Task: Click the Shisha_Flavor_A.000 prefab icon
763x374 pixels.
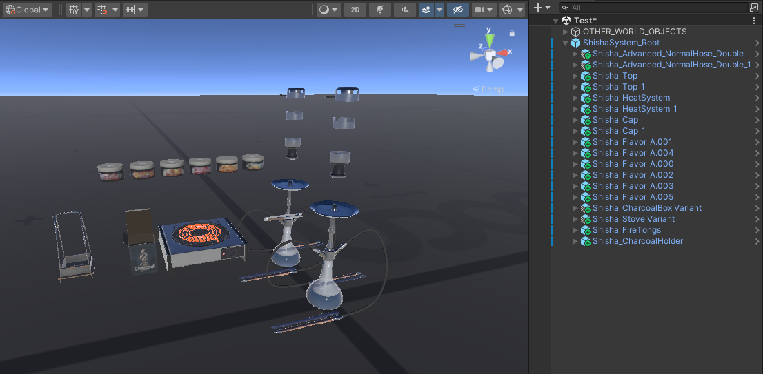Action: 586,164
